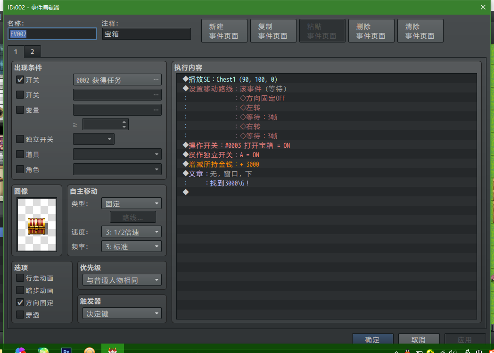The image size is (494, 353).
Task: Click the 名称 field containing EV002
Action: click(x=52, y=34)
